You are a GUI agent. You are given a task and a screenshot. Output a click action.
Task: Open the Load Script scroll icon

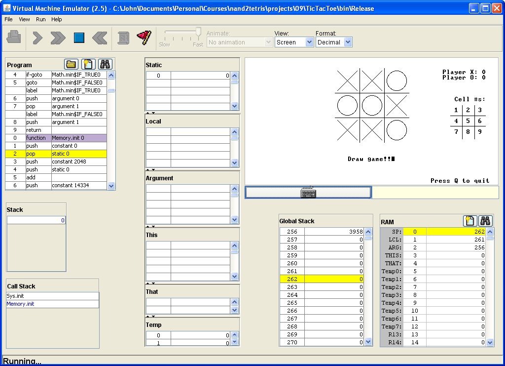[123, 38]
